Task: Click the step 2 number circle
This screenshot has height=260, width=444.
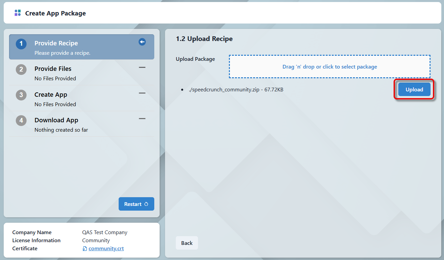Action: [x=21, y=70]
